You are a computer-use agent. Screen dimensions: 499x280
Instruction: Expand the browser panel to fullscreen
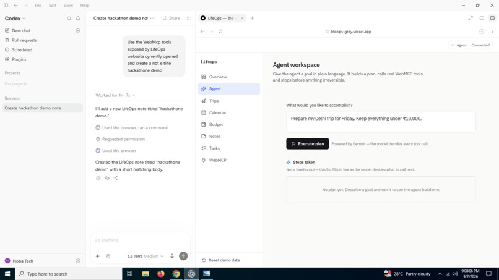(x=471, y=18)
